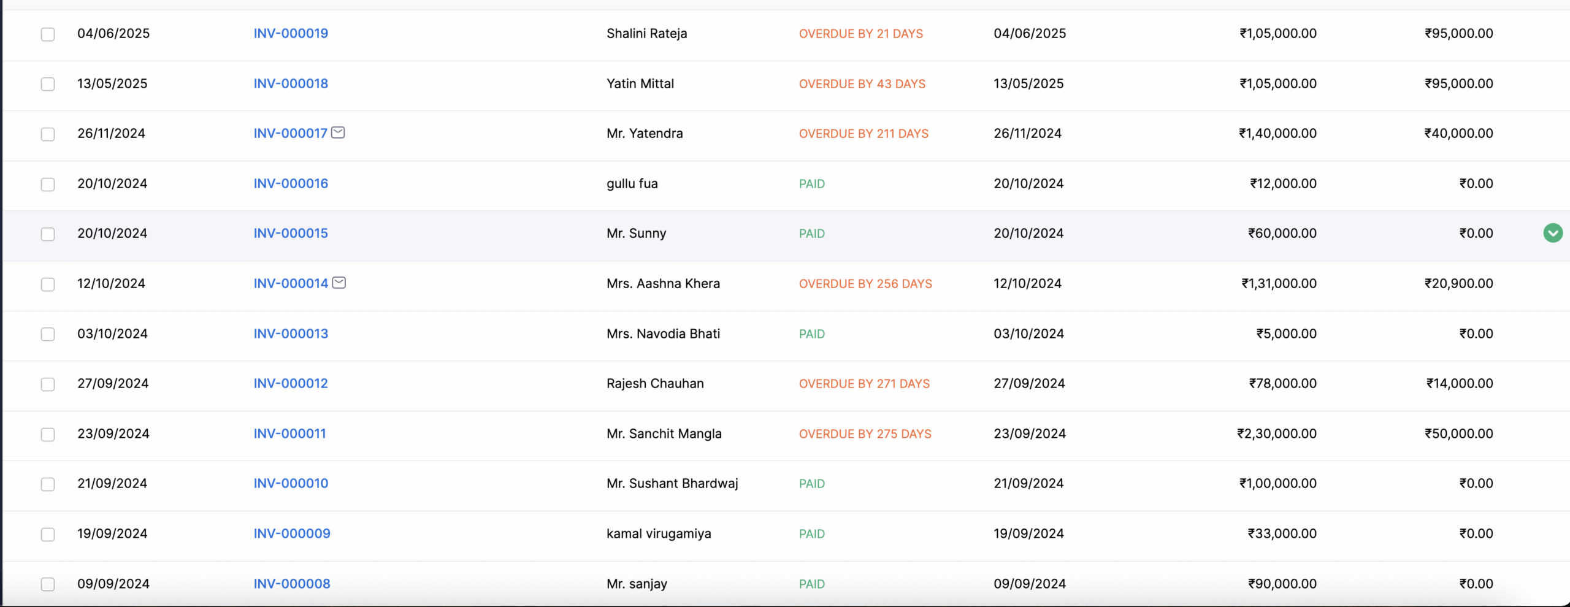The width and height of the screenshot is (1570, 607).
Task: Click amount ₹5,000.00 for Navodia Bhati
Action: tap(1286, 334)
